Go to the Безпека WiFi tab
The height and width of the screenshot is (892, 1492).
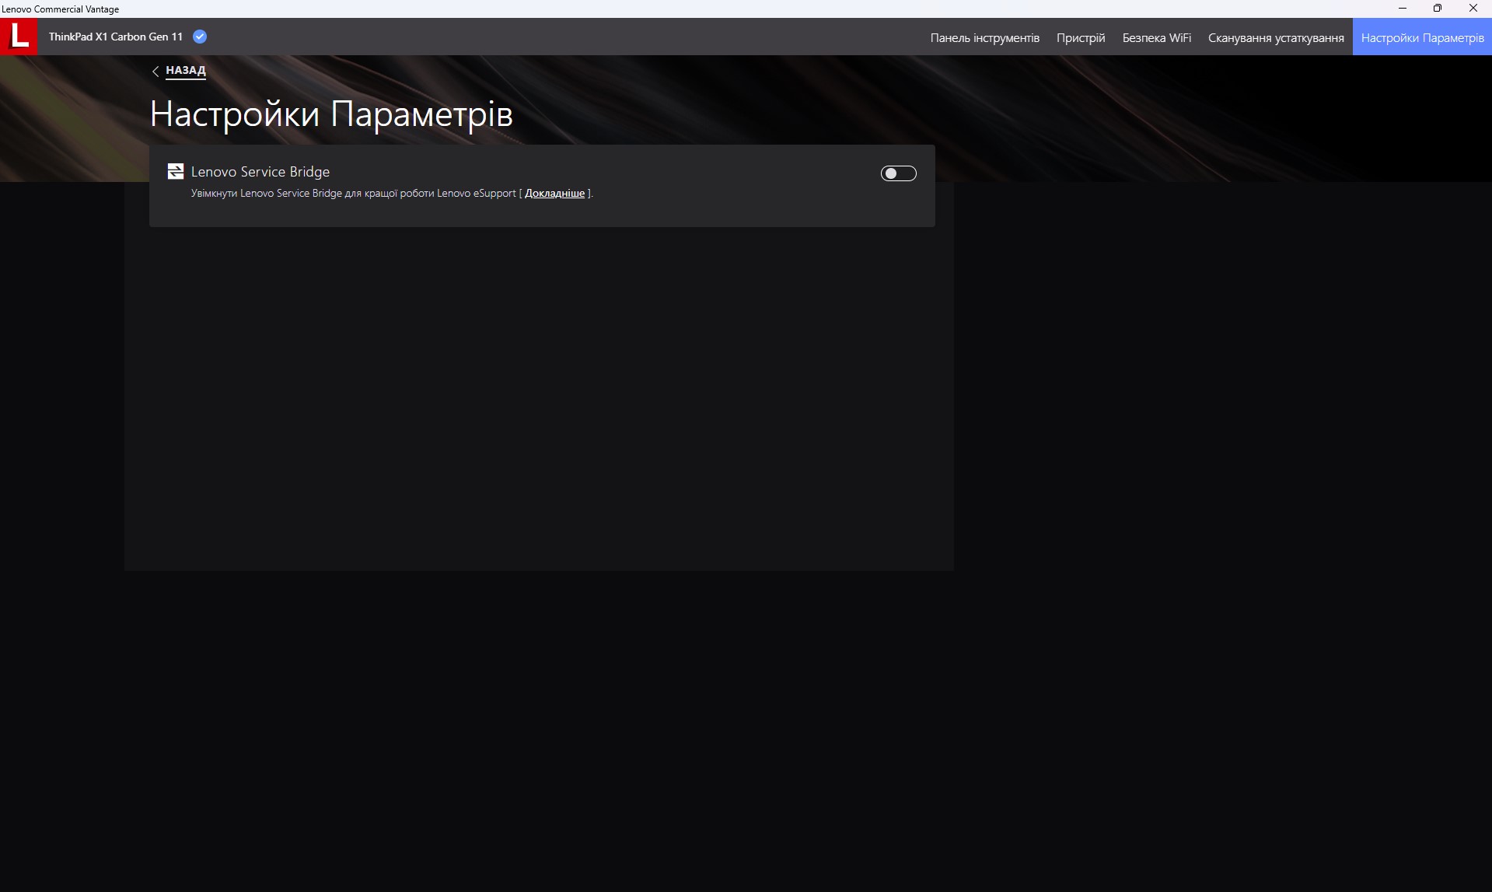[1156, 37]
